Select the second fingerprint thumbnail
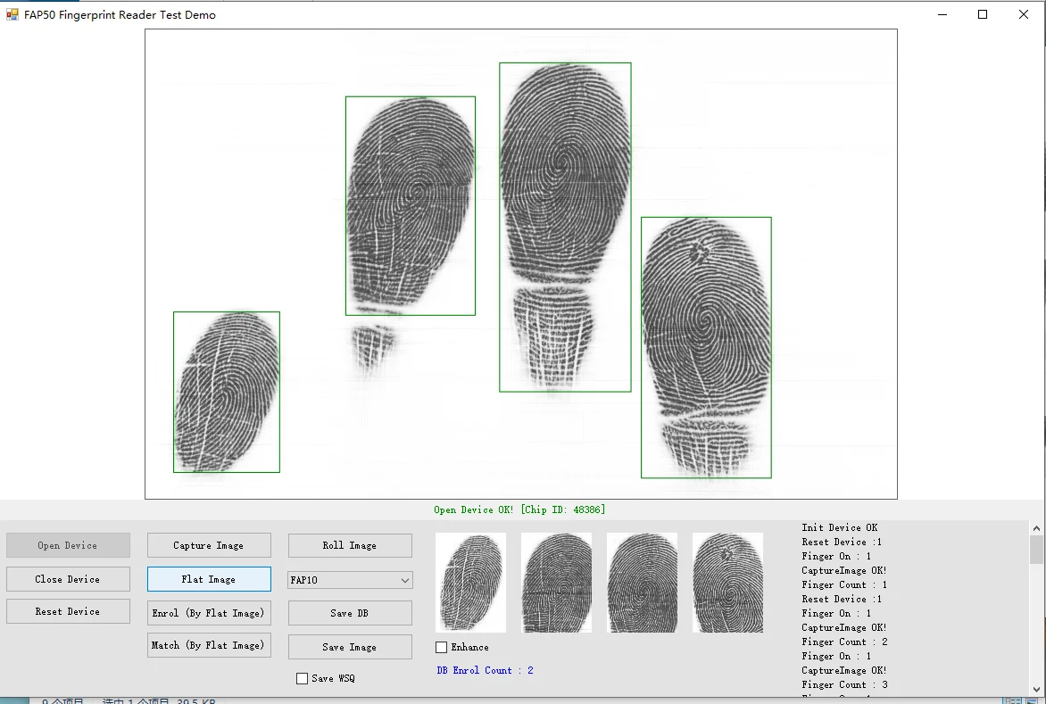 click(556, 583)
